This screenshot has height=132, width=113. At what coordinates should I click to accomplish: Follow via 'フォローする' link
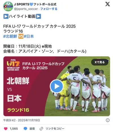pyautogui.click(x=49, y=9)
